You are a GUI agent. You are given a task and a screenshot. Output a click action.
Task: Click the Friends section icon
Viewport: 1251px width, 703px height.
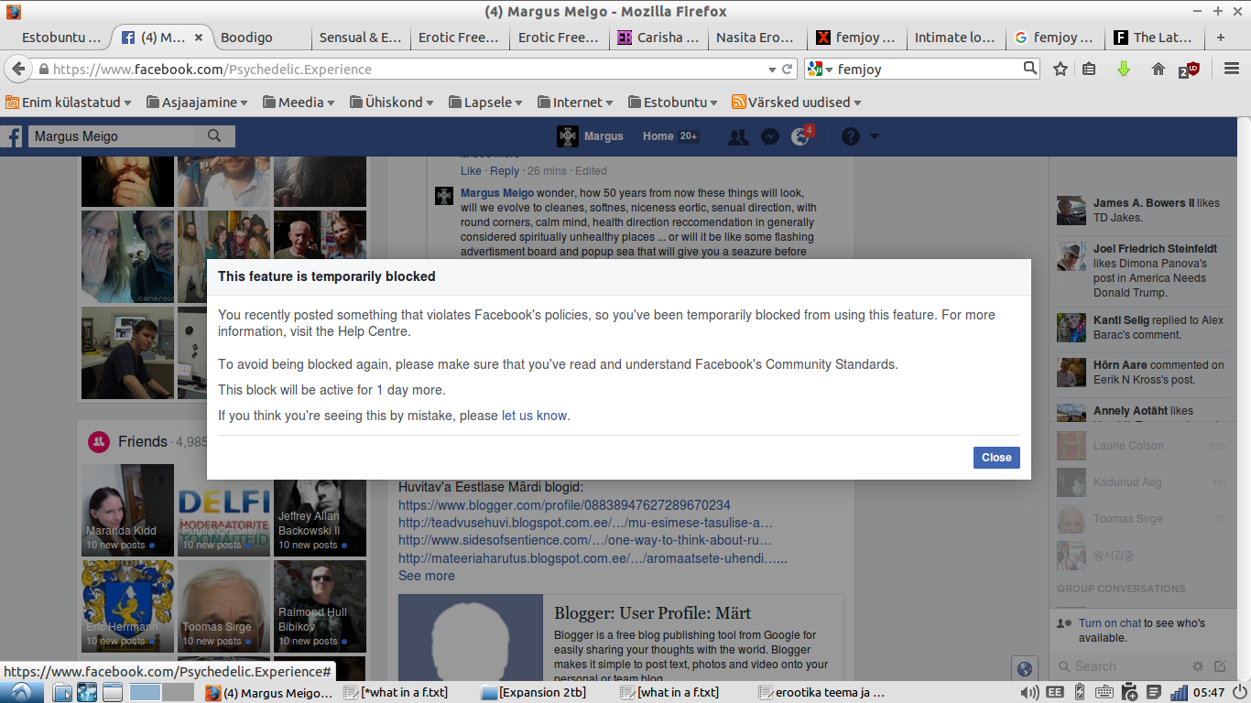tap(99, 442)
